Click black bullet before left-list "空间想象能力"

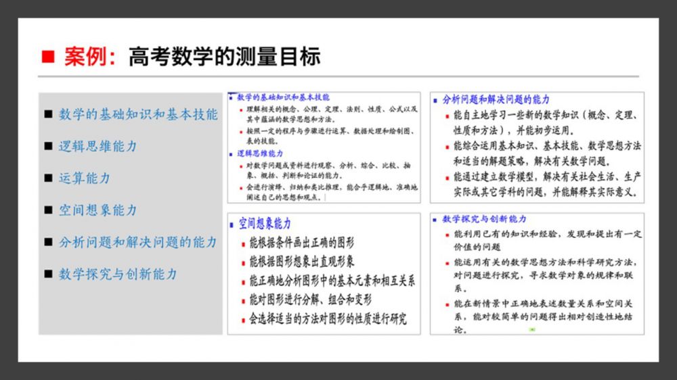coord(48,210)
